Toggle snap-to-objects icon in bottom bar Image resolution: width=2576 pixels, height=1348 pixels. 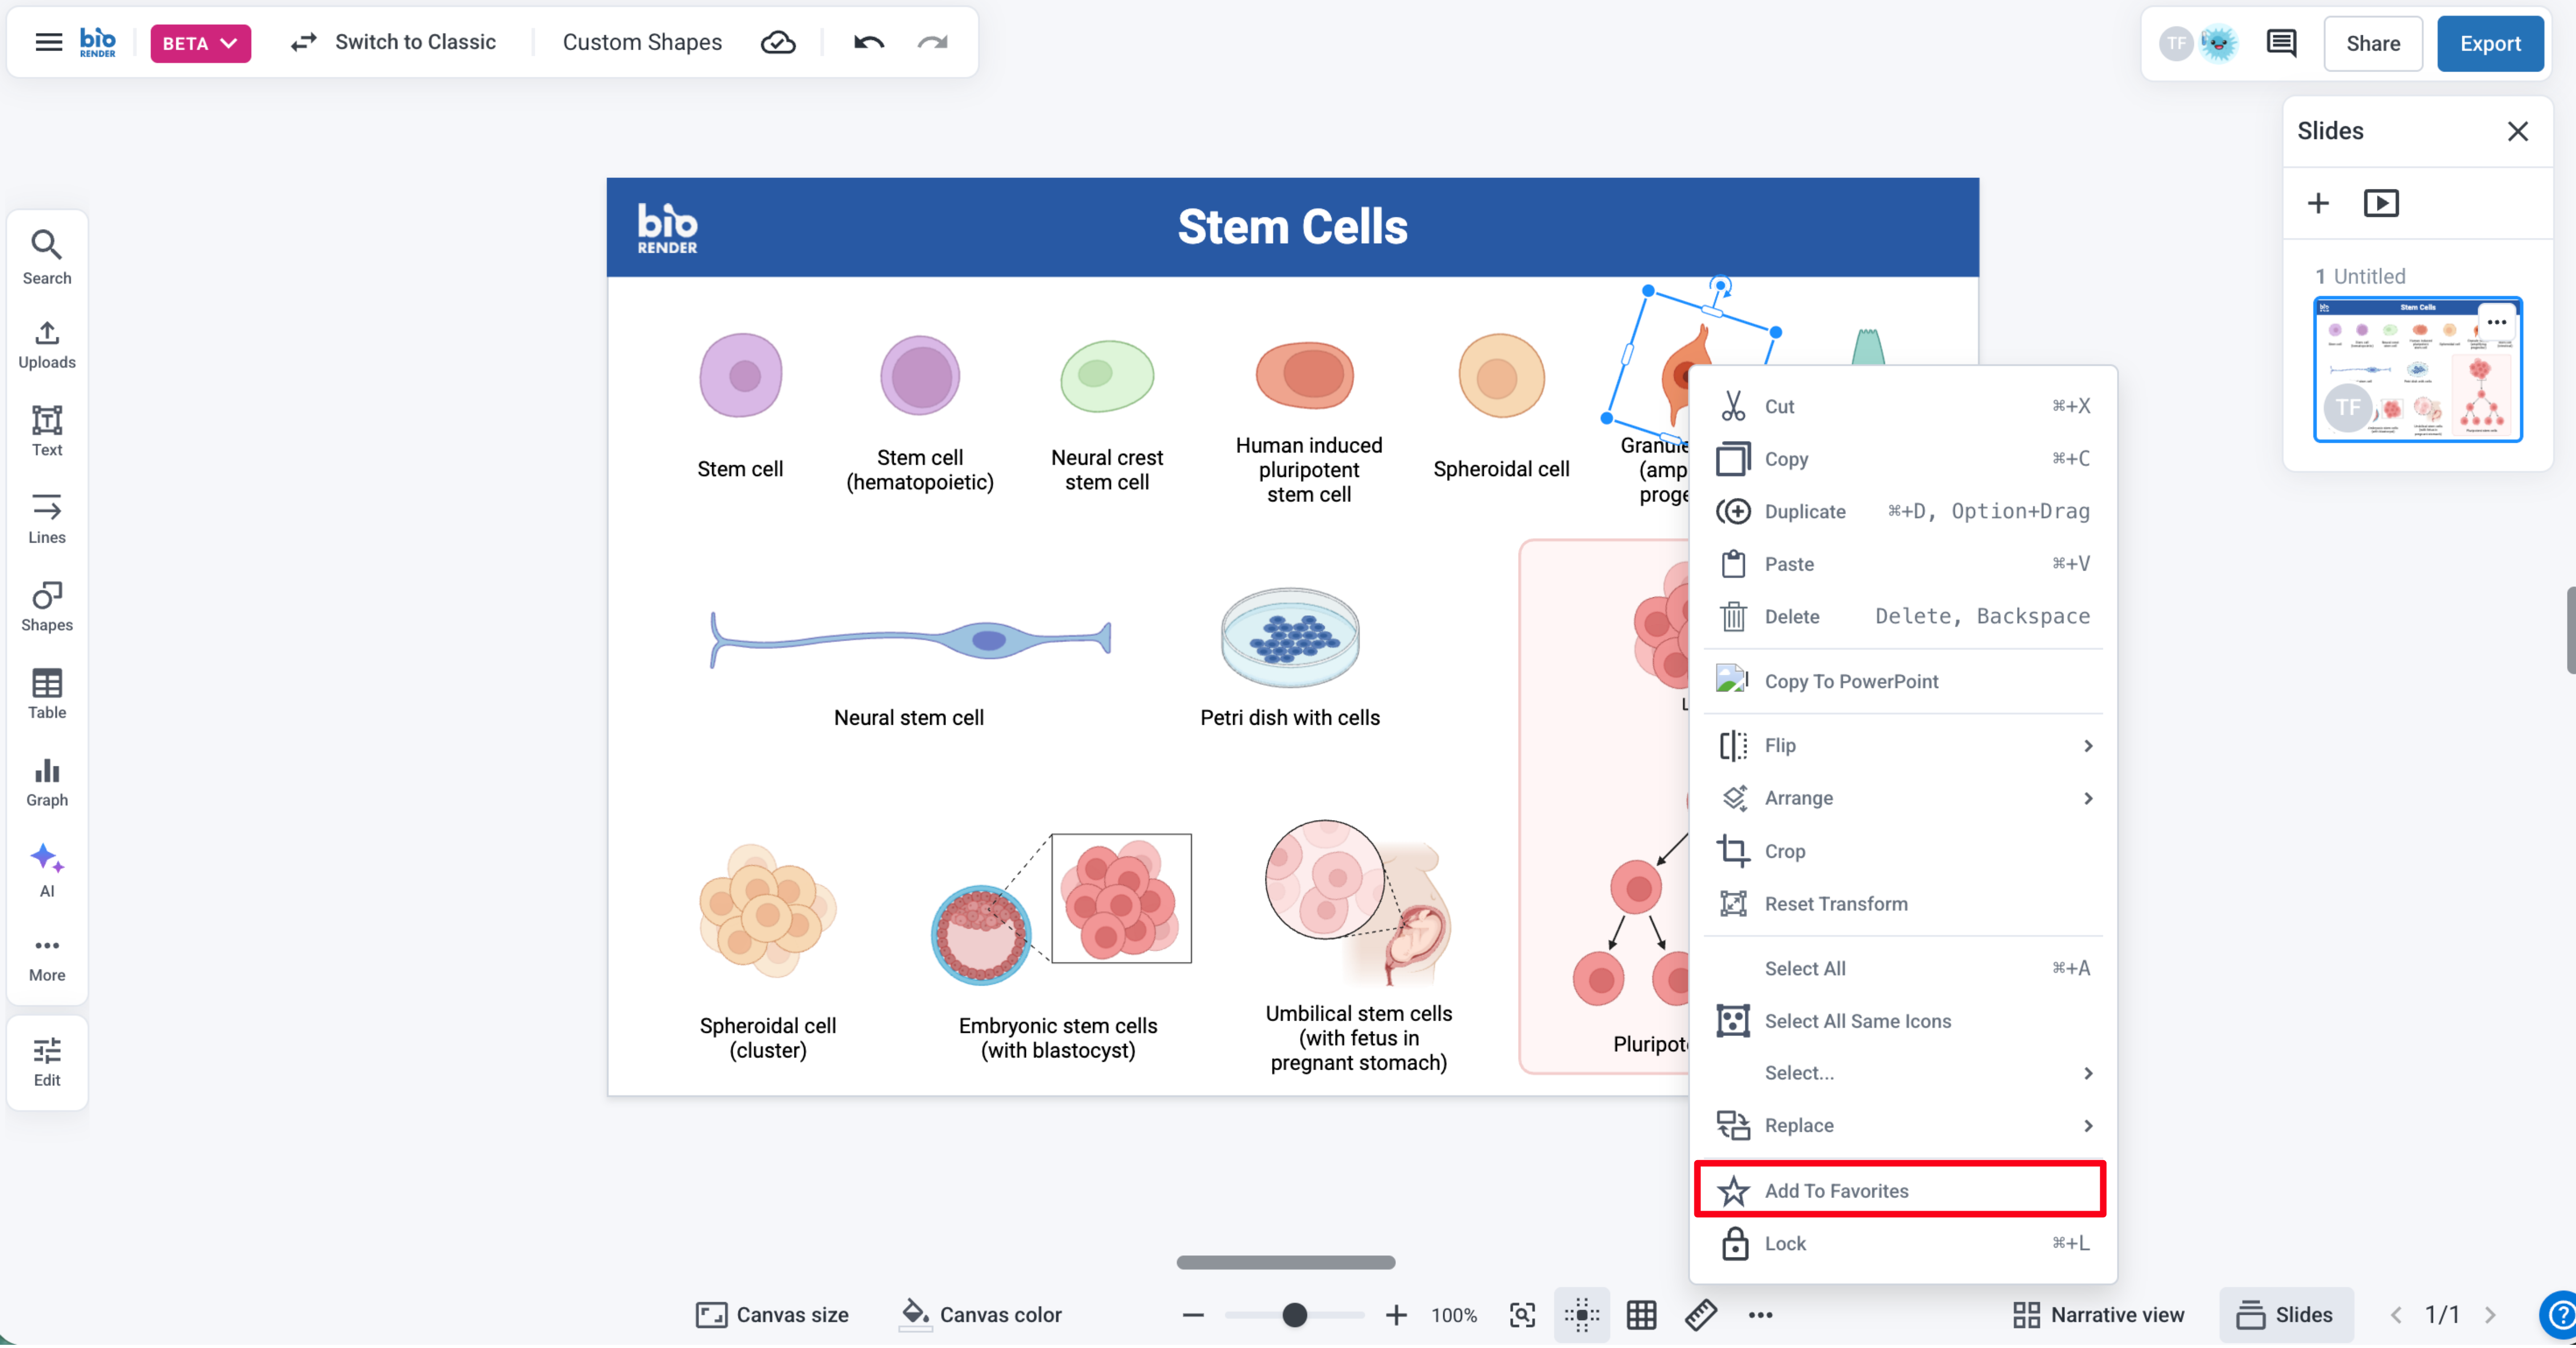pyautogui.click(x=1582, y=1314)
